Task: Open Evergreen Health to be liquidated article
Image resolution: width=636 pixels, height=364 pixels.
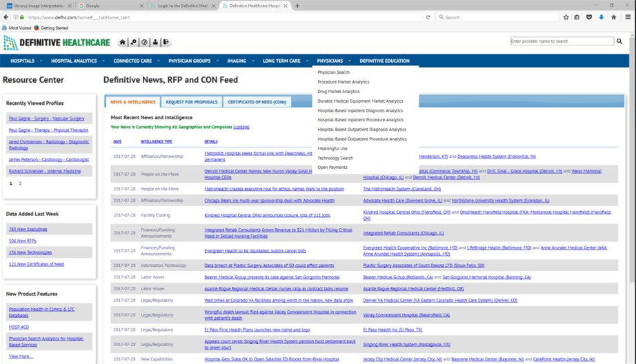Action: [x=255, y=251]
